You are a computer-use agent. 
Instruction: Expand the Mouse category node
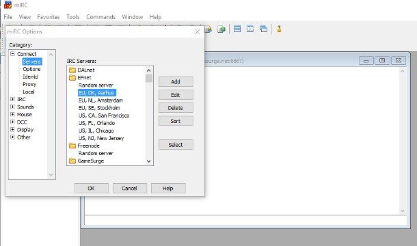pos(12,114)
